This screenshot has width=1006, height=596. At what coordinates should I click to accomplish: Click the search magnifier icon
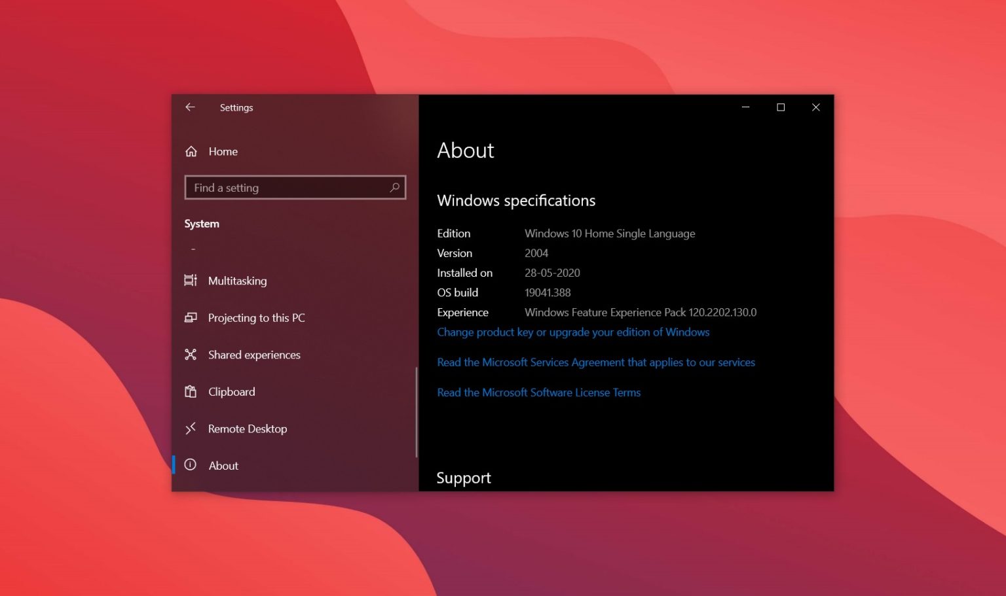click(x=394, y=187)
